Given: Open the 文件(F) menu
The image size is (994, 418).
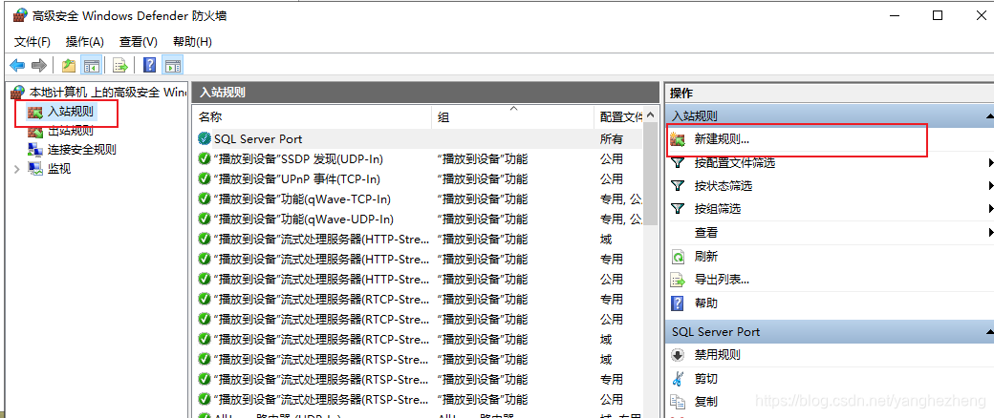Looking at the screenshot, I should [32, 42].
